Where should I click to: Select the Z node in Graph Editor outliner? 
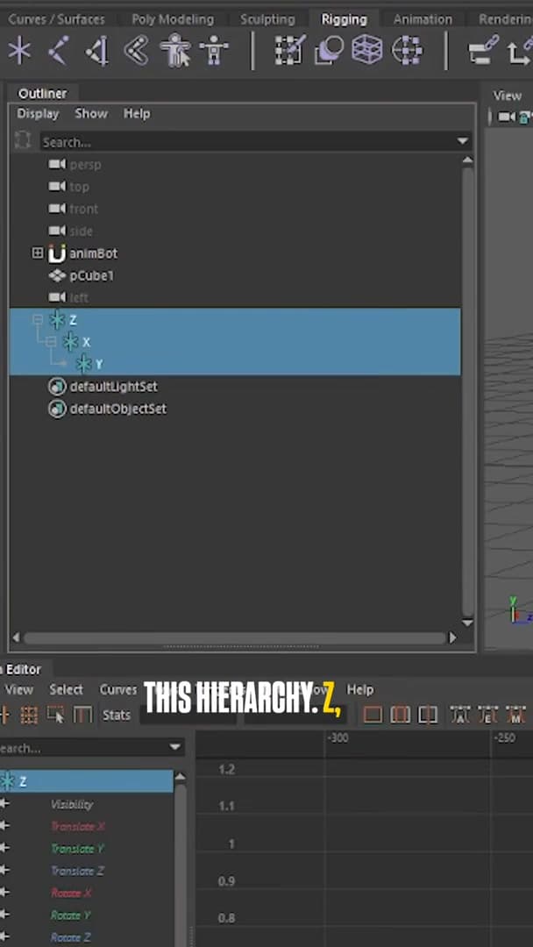click(86, 781)
